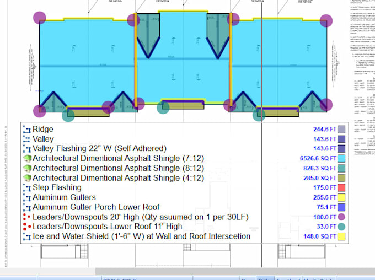The width and height of the screenshot is (375, 280).
Task: Pick the red Step Flashing swatch
Action: point(341,188)
